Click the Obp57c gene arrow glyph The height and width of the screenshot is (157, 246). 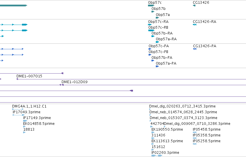[151, 6]
